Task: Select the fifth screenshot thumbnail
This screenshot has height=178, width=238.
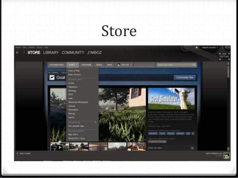Action: coord(136,146)
